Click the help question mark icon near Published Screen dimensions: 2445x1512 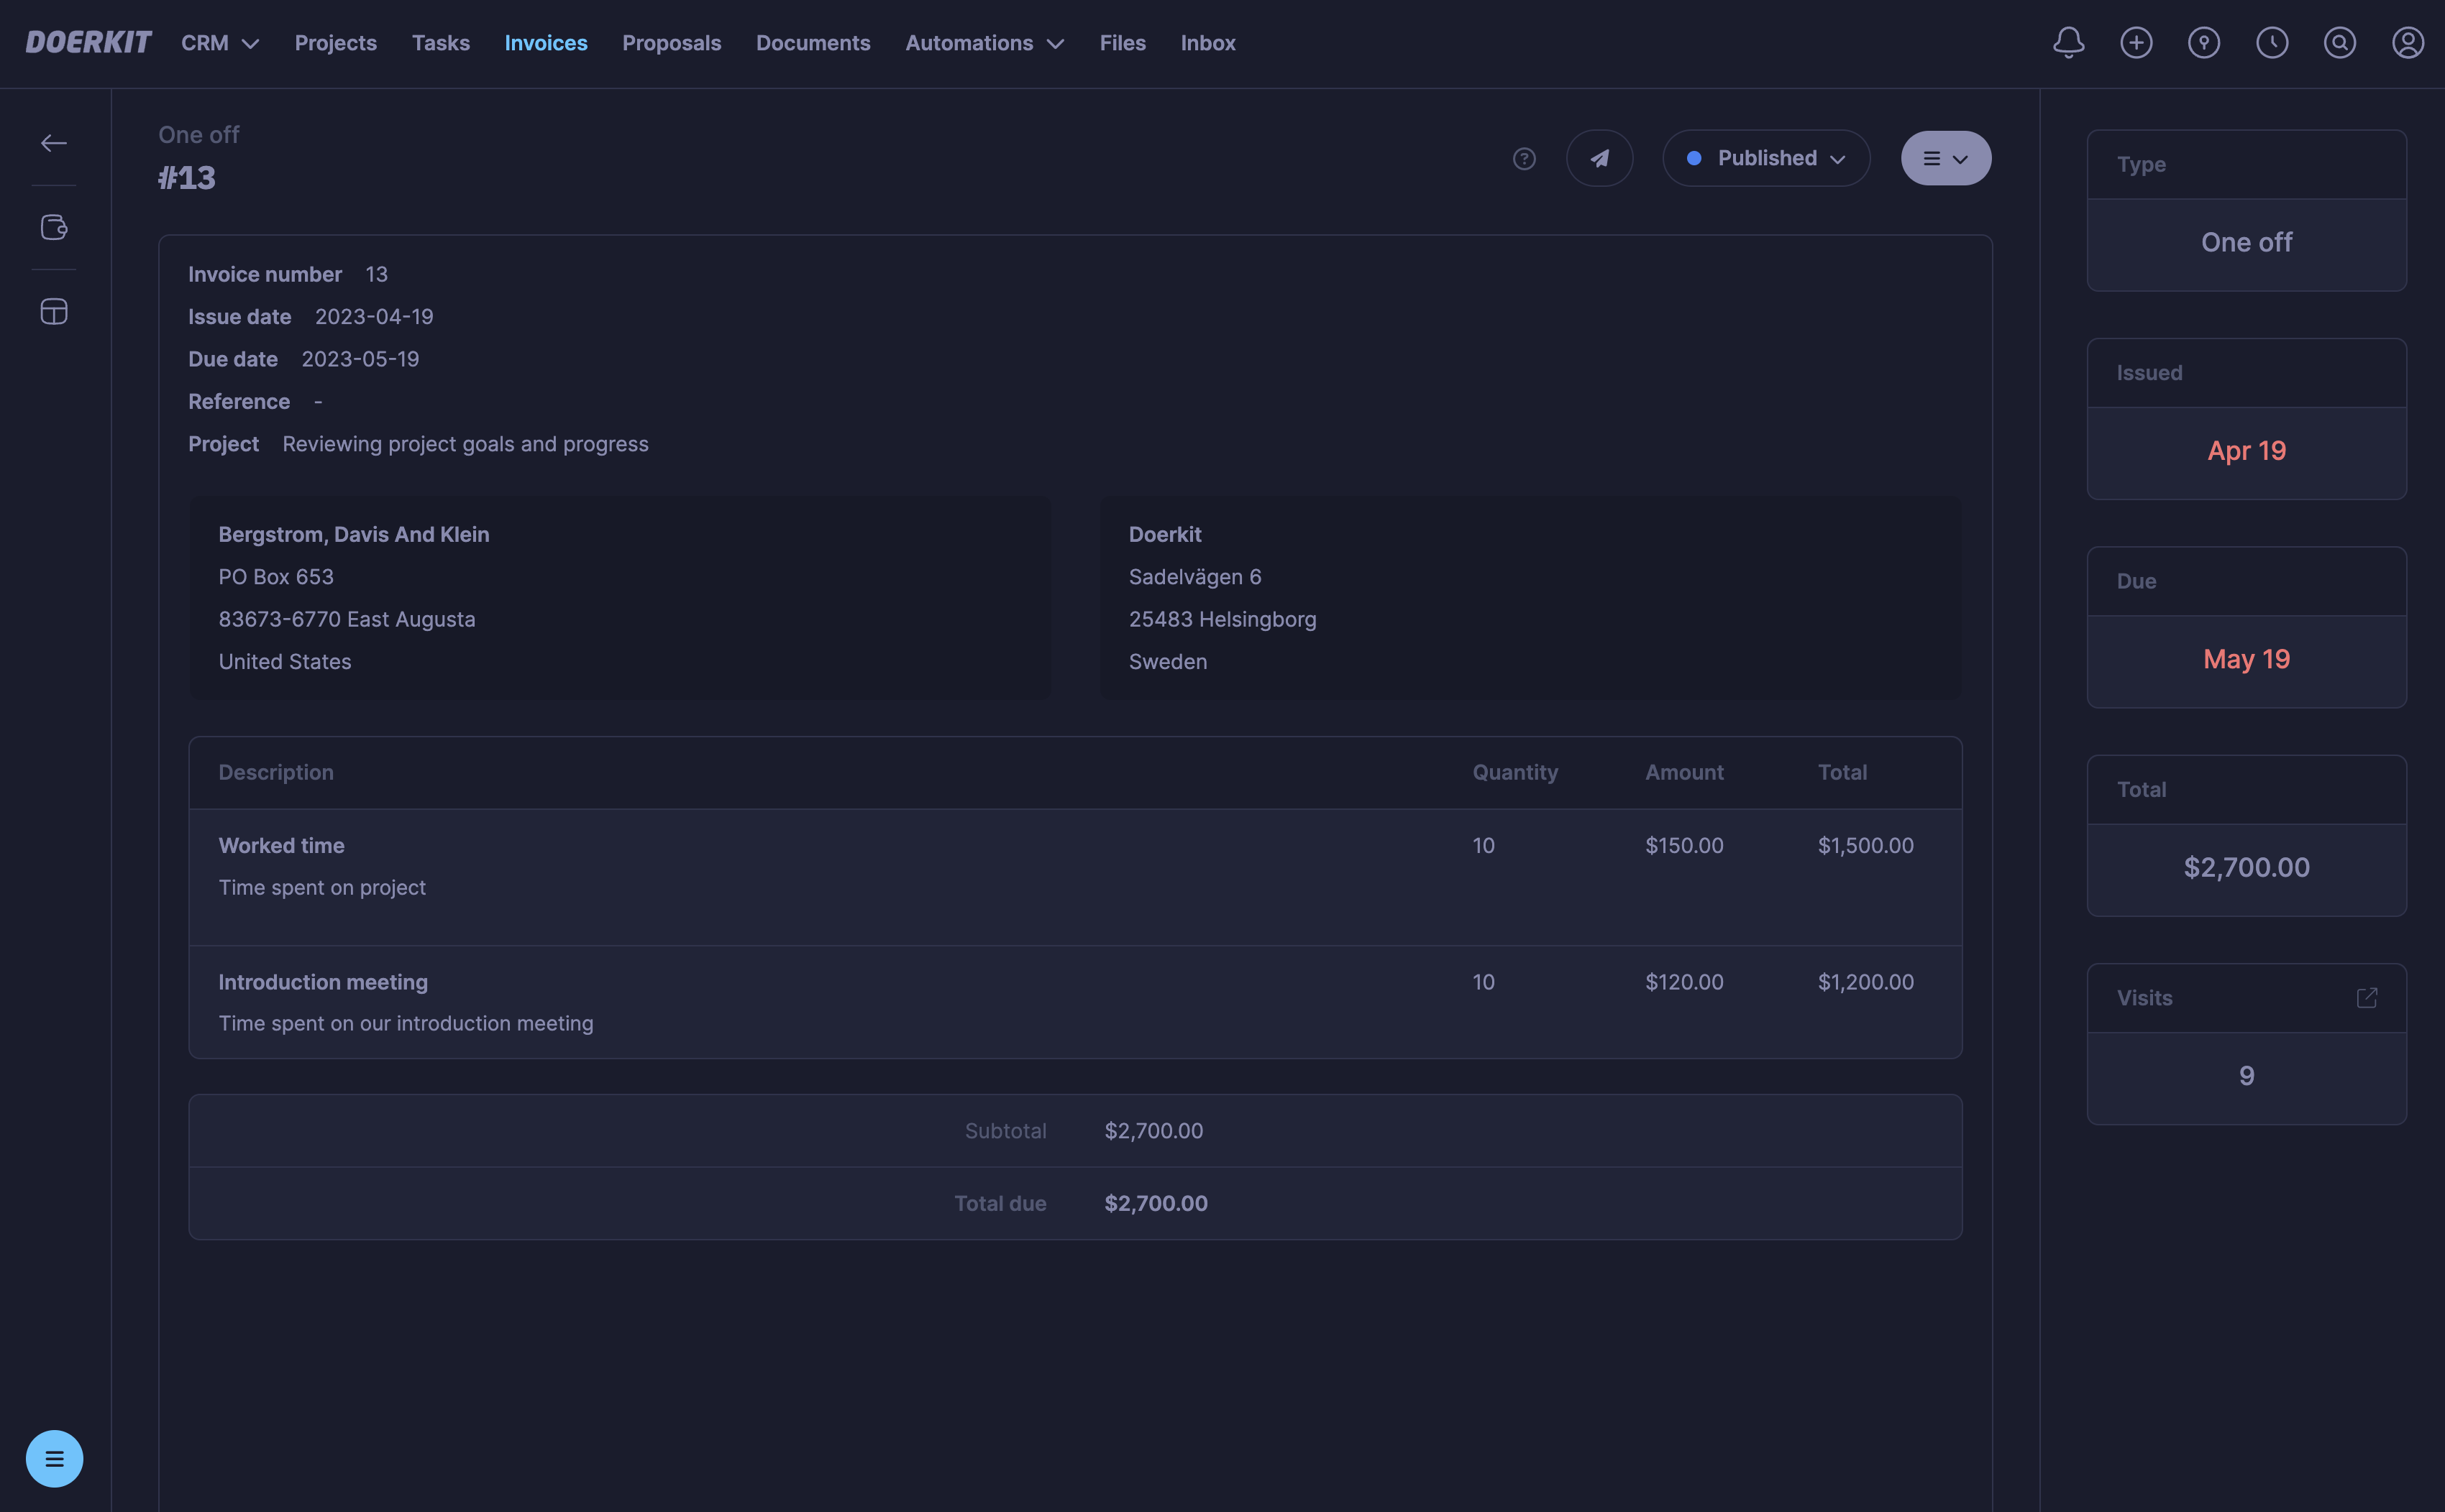coord(1524,158)
